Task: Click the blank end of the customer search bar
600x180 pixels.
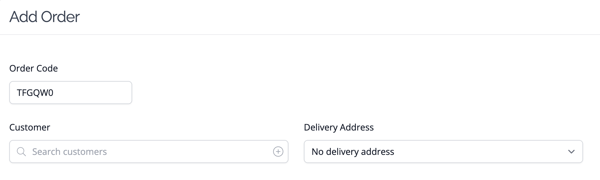Action: click(x=190, y=152)
